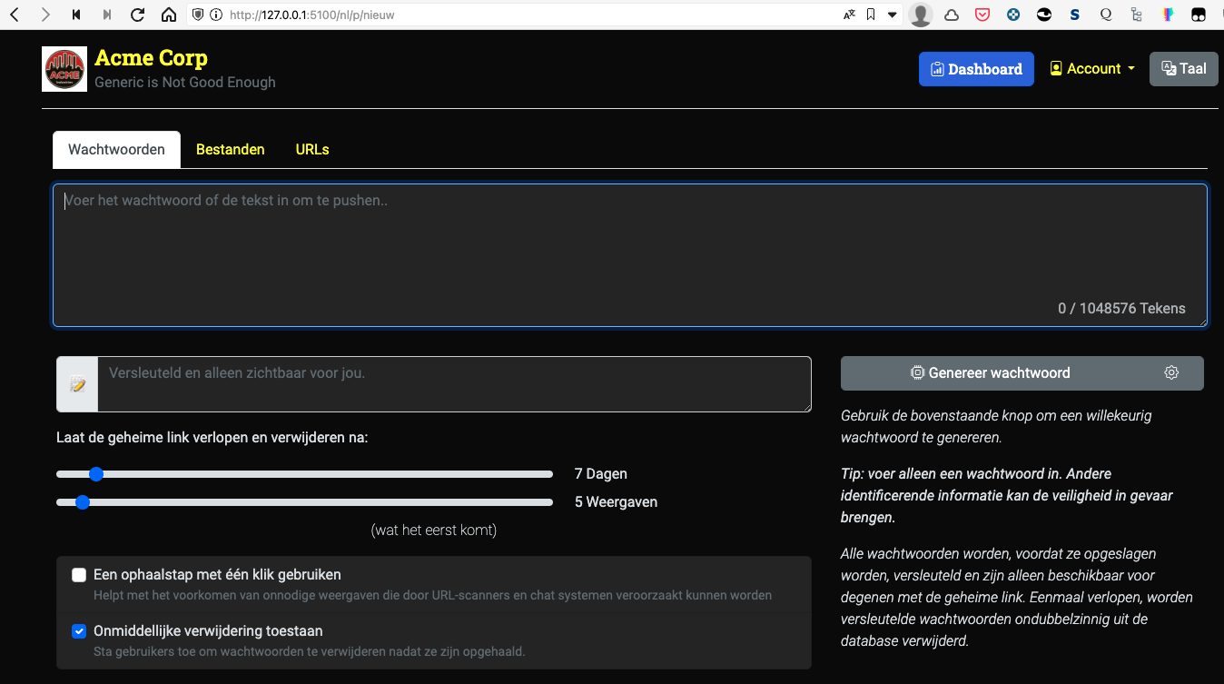This screenshot has width=1224, height=684.
Task: Click inside the password text entry area
Action: coord(630,254)
